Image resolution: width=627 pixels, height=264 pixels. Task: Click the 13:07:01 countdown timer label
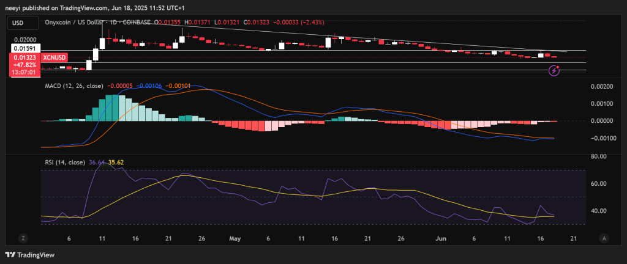pos(24,72)
